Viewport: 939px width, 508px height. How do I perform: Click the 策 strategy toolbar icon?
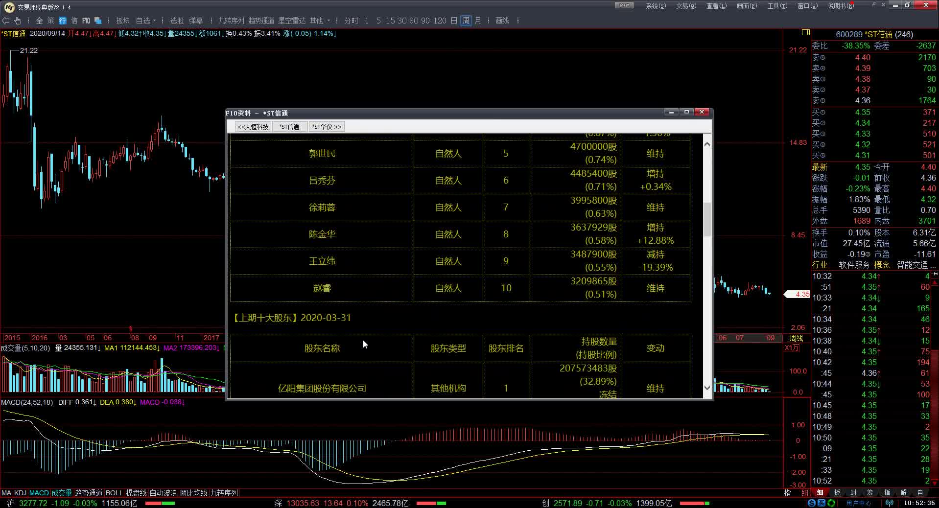pyautogui.click(x=51, y=21)
